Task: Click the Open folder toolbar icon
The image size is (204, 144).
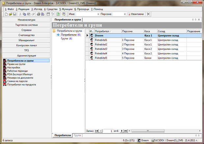Action: pos(10,14)
